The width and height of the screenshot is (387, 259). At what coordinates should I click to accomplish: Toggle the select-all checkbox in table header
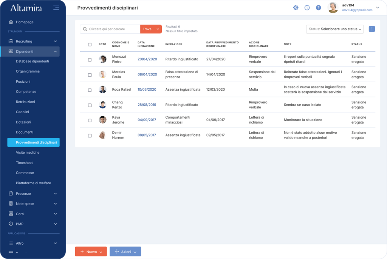(90, 45)
